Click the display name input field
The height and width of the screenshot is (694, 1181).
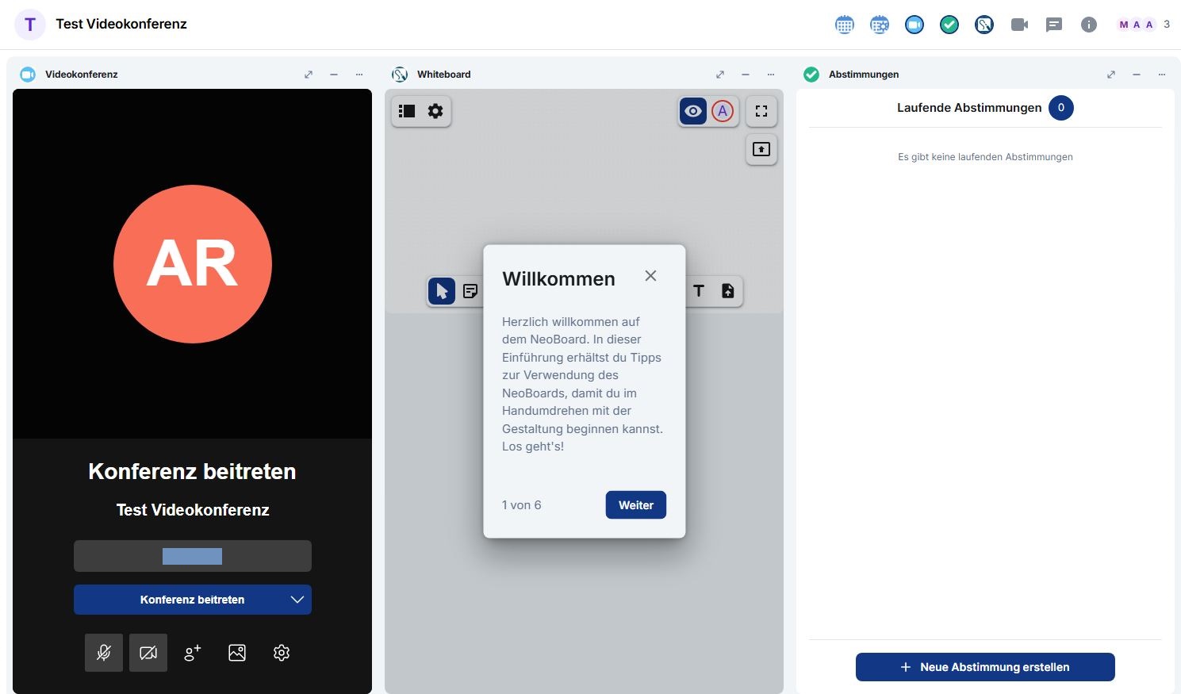tap(193, 556)
